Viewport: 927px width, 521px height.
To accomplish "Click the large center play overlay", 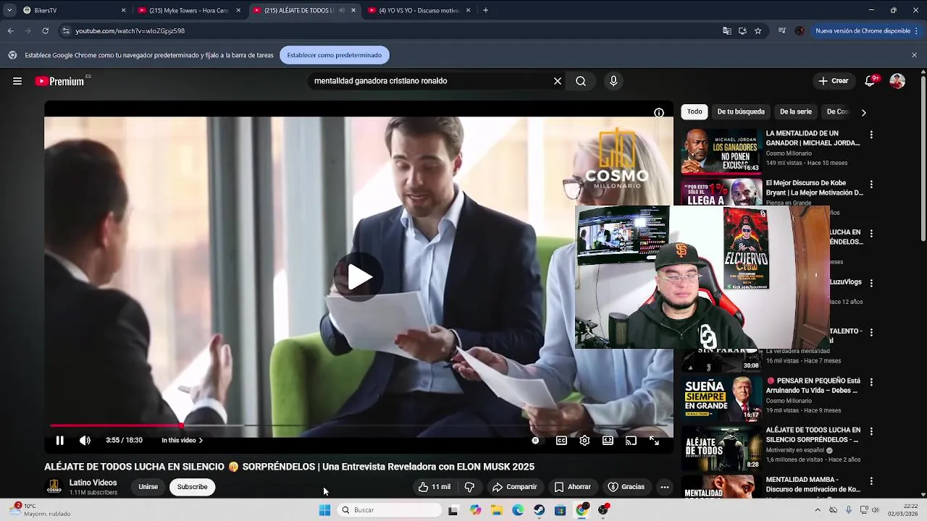I will pos(359,276).
